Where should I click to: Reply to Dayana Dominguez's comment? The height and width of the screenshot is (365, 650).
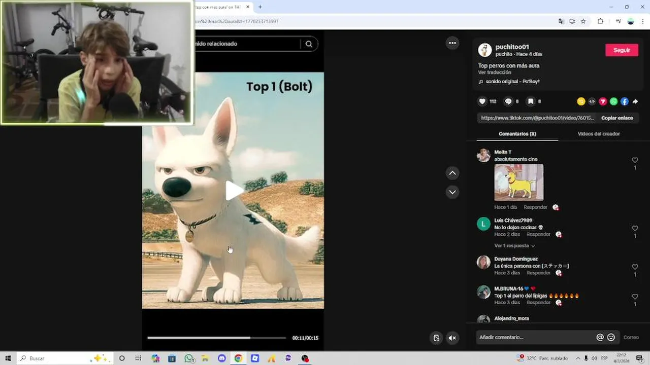tap(538, 273)
